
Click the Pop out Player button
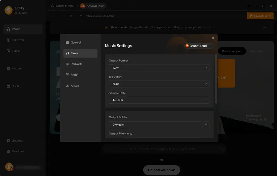tap(260, 16)
